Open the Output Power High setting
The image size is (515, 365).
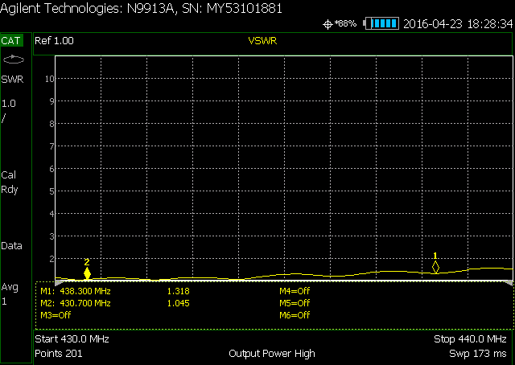[271, 354]
